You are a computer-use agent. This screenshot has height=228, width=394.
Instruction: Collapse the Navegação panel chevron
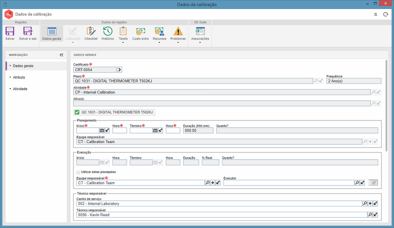(x=62, y=55)
